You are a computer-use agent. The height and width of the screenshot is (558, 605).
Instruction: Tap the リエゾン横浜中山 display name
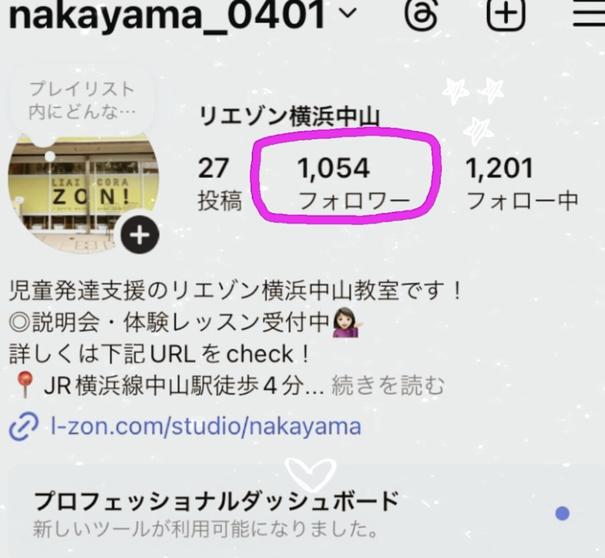(x=289, y=116)
